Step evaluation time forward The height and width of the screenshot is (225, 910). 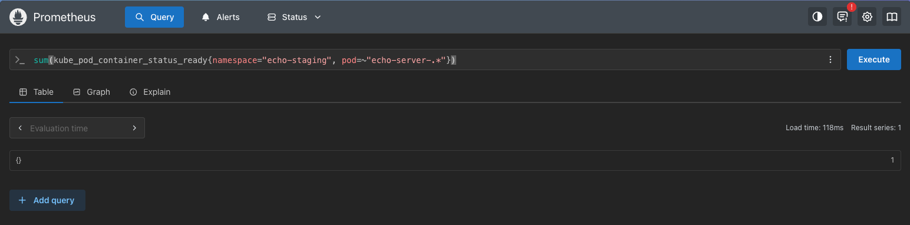[134, 128]
